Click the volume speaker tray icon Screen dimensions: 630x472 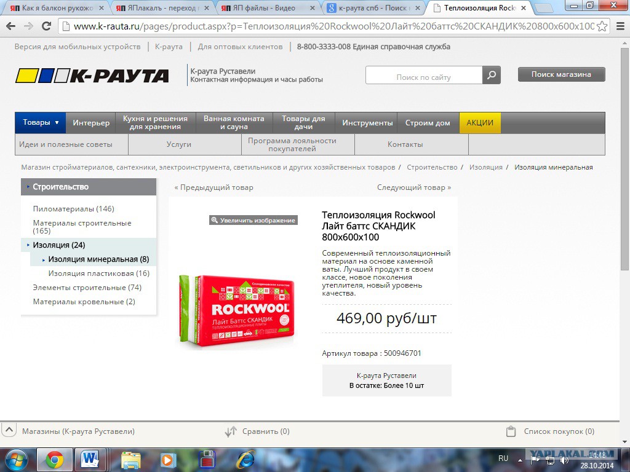(x=564, y=461)
